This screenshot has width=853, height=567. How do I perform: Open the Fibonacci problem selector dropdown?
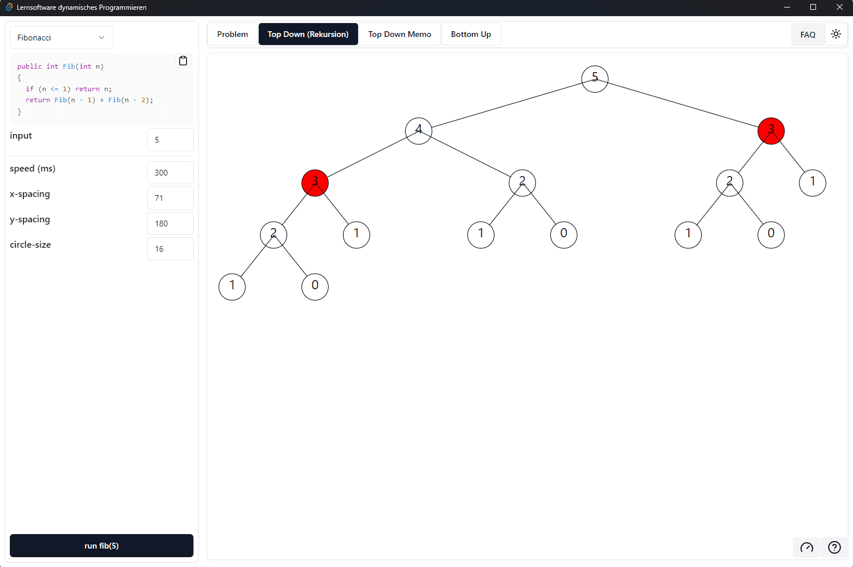click(x=61, y=37)
